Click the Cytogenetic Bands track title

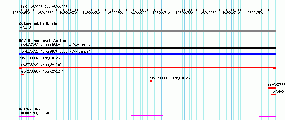point(38,24)
